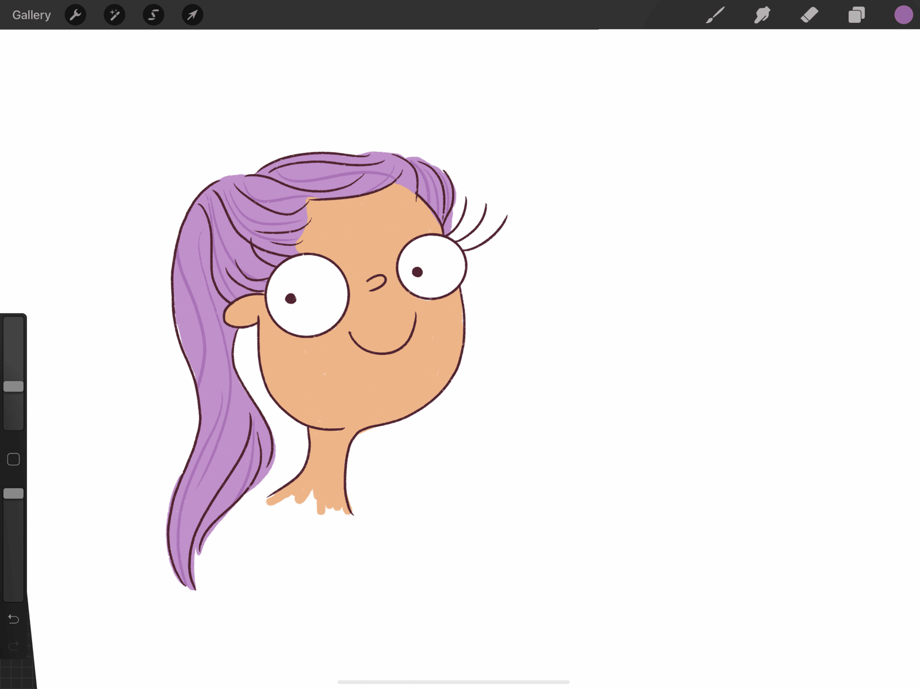
Task: Select the Eraser tool
Action: [x=808, y=15]
